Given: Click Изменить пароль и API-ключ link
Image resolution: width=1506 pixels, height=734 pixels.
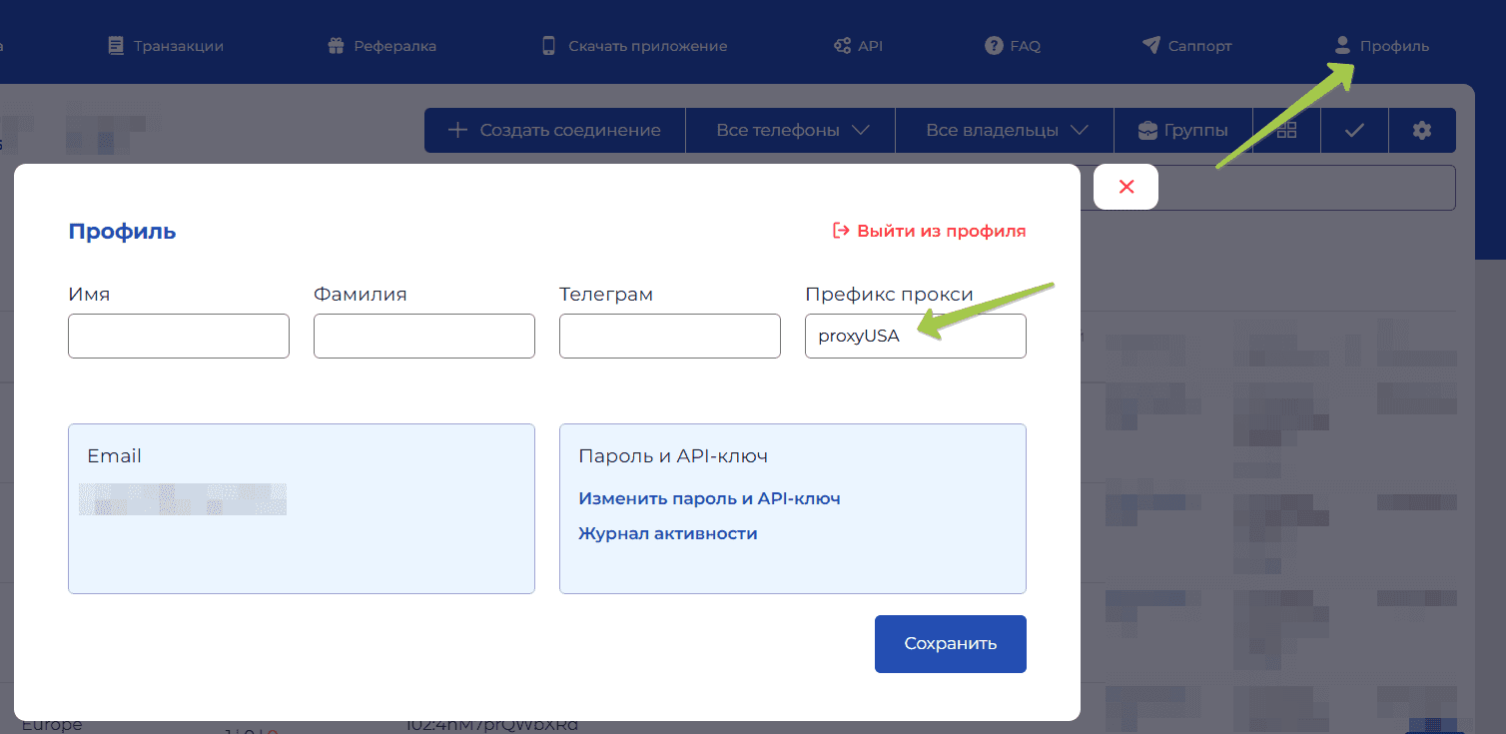Looking at the screenshot, I should (x=709, y=498).
